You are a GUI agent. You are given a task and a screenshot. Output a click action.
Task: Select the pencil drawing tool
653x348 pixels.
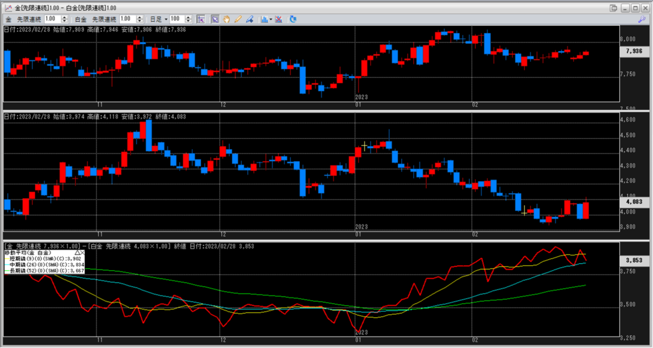point(238,19)
